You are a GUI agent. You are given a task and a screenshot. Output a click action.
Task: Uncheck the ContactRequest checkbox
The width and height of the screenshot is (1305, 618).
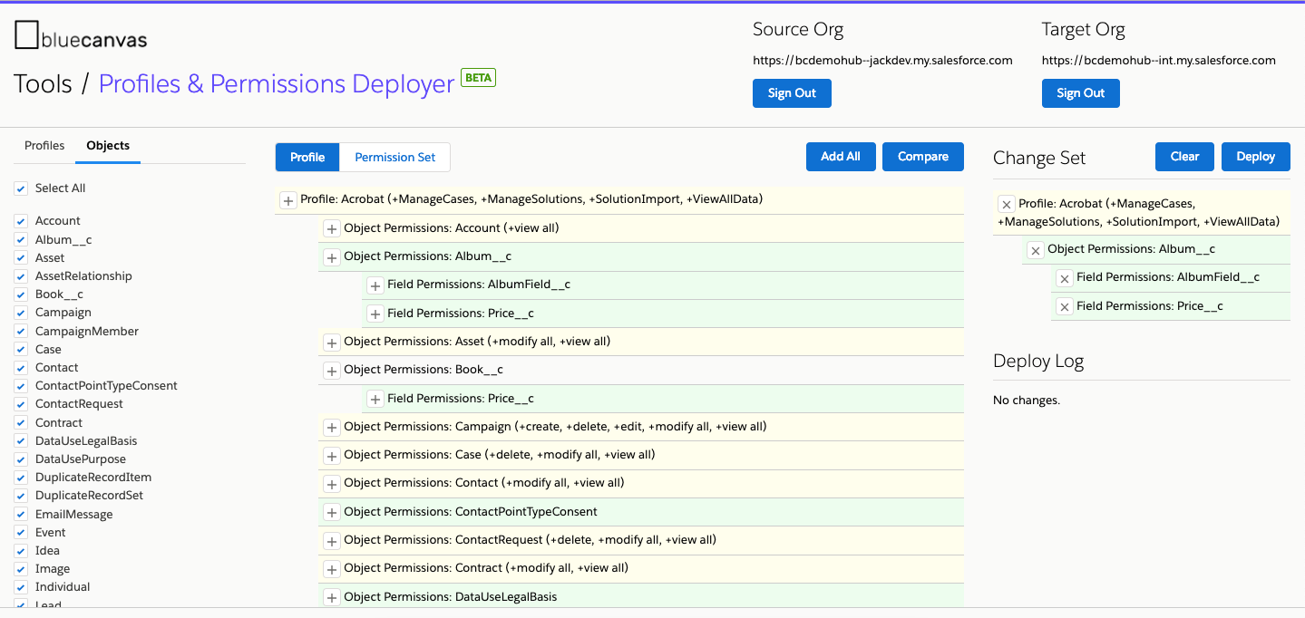[21, 404]
